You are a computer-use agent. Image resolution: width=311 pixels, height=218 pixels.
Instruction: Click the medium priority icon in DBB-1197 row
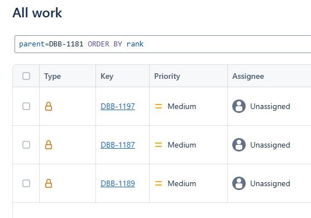[159, 106]
